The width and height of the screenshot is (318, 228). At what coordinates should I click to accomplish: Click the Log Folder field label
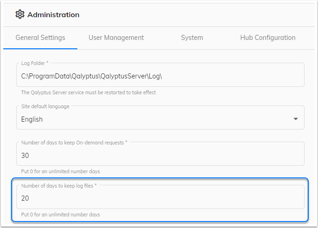[35, 63]
